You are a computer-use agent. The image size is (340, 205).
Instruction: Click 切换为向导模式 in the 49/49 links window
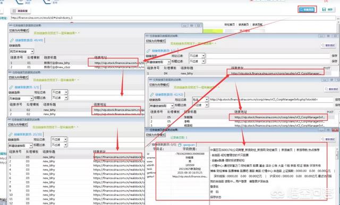(19, 31)
